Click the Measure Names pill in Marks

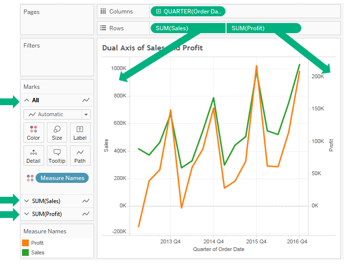(x=62, y=178)
